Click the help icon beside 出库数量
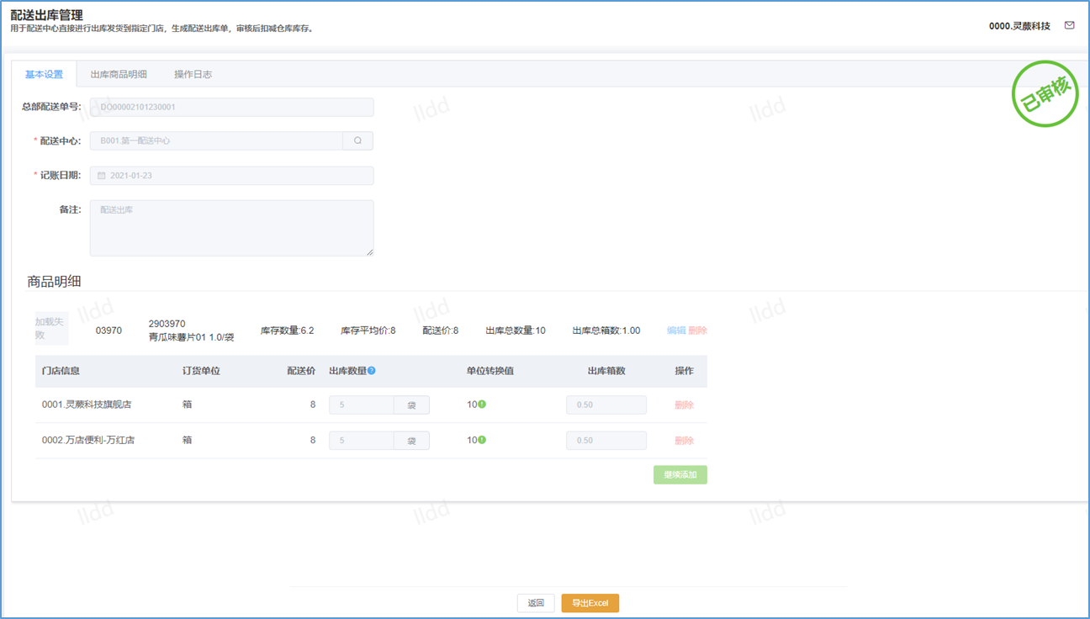Viewport: 1090px width, 619px height. (372, 370)
